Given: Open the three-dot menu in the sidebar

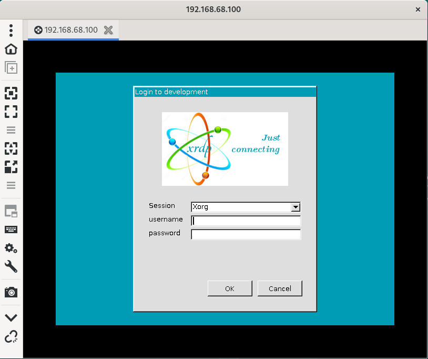Looking at the screenshot, I should [11, 31].
